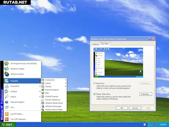Select the Classic Start menu radio option
The width and height of the screenshot is (169, 127).
point(94,94)
